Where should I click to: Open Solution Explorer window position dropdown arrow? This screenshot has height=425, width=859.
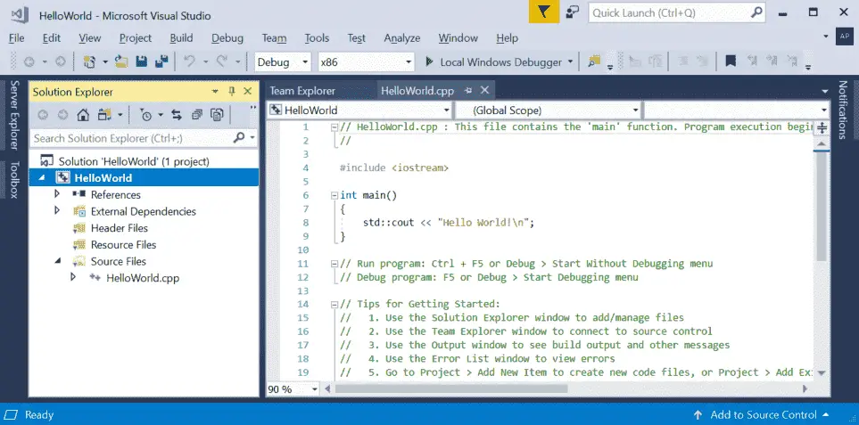pyautogui.click(x=216, y=92)
